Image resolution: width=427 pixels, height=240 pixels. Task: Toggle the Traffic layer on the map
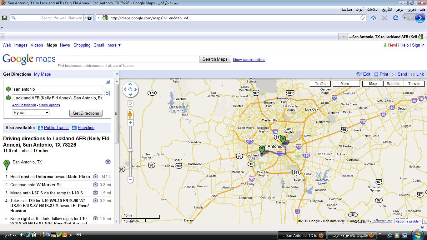click(x=320, y=83)
